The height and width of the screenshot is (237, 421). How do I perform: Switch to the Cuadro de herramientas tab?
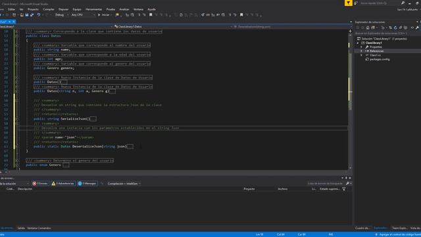pos(362,228)
